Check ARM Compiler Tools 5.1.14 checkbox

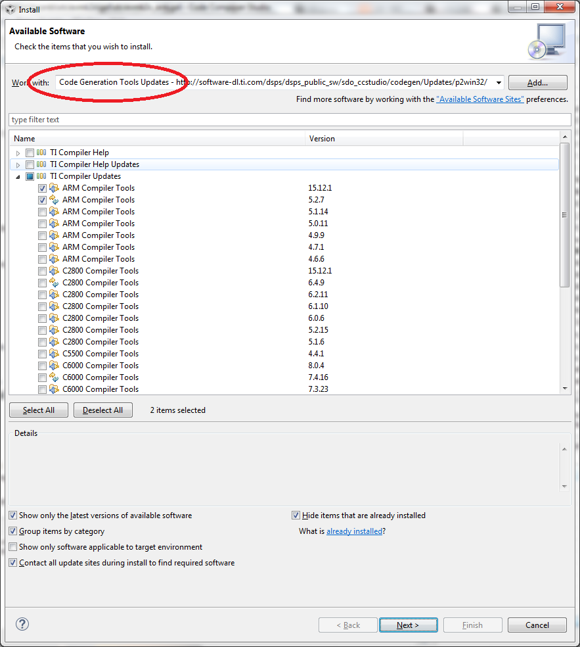[42, 212]
